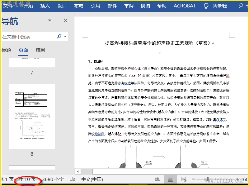Open the 插入 ribbon tab
The height and width of the screenshot is (186, 249).
45,6
